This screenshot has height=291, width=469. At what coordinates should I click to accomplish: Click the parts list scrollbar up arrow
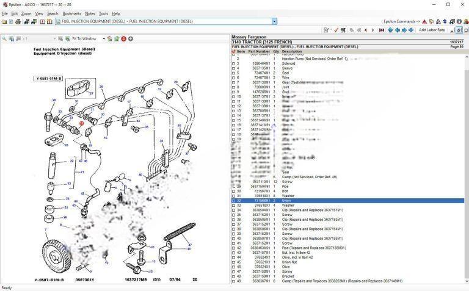[467, 57]
